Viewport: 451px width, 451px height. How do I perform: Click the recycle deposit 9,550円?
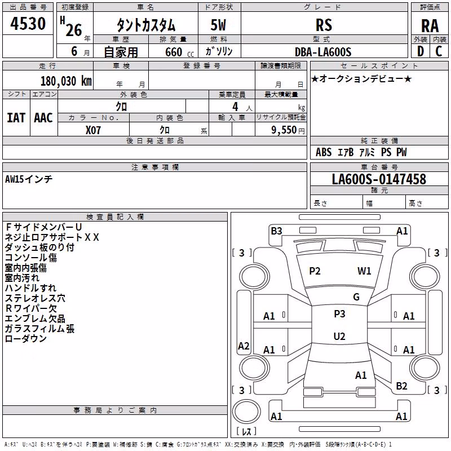pyautogui.click(x=288, y=130)
